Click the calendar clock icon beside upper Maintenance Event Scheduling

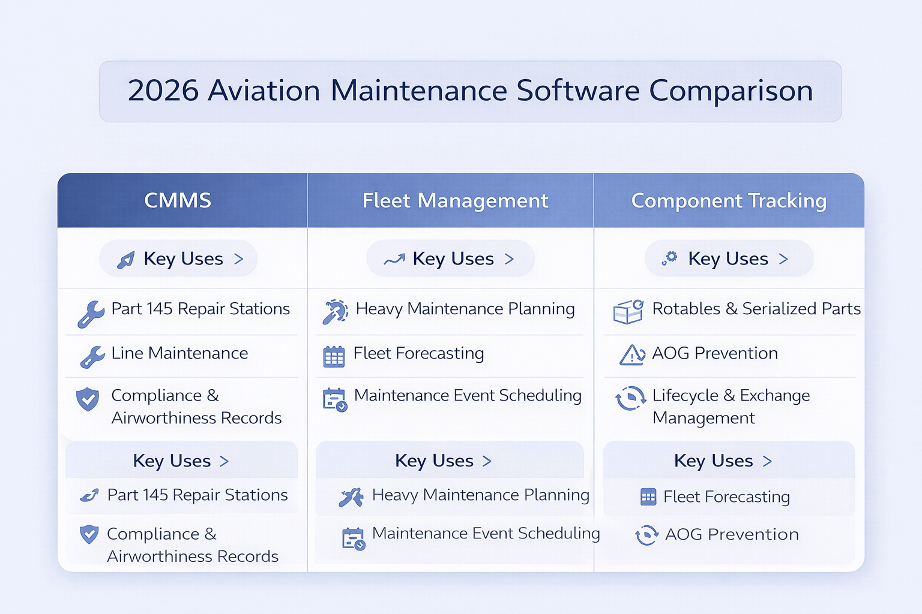pyautogui.click(x=335, y=399)
